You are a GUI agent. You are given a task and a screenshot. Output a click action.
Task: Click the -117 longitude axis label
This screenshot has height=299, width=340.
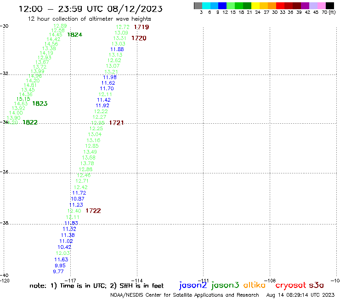coord(70,281)
